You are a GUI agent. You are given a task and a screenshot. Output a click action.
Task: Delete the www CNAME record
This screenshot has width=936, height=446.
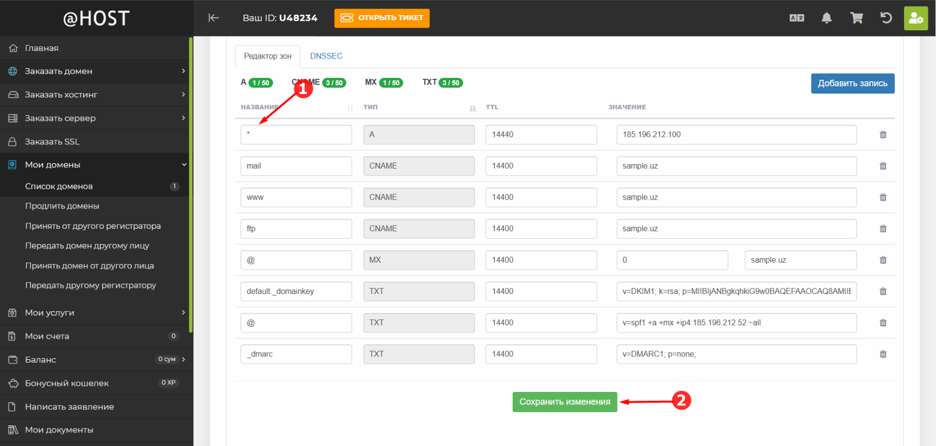click(883, 197)
